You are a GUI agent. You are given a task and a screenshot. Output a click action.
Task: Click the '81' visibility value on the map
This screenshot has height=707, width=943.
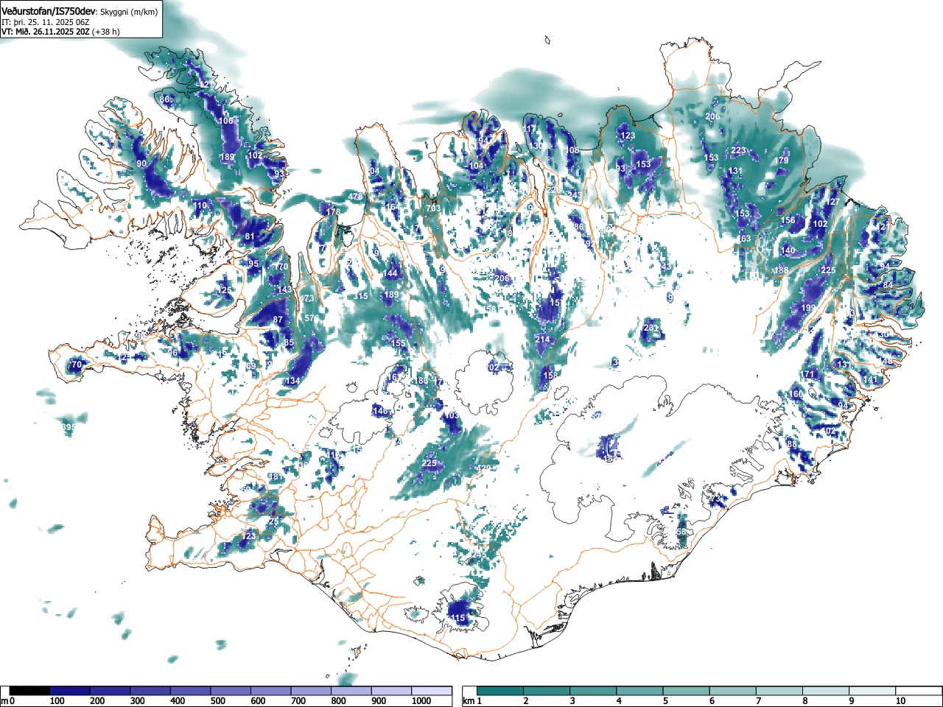[x=249, y=237]
